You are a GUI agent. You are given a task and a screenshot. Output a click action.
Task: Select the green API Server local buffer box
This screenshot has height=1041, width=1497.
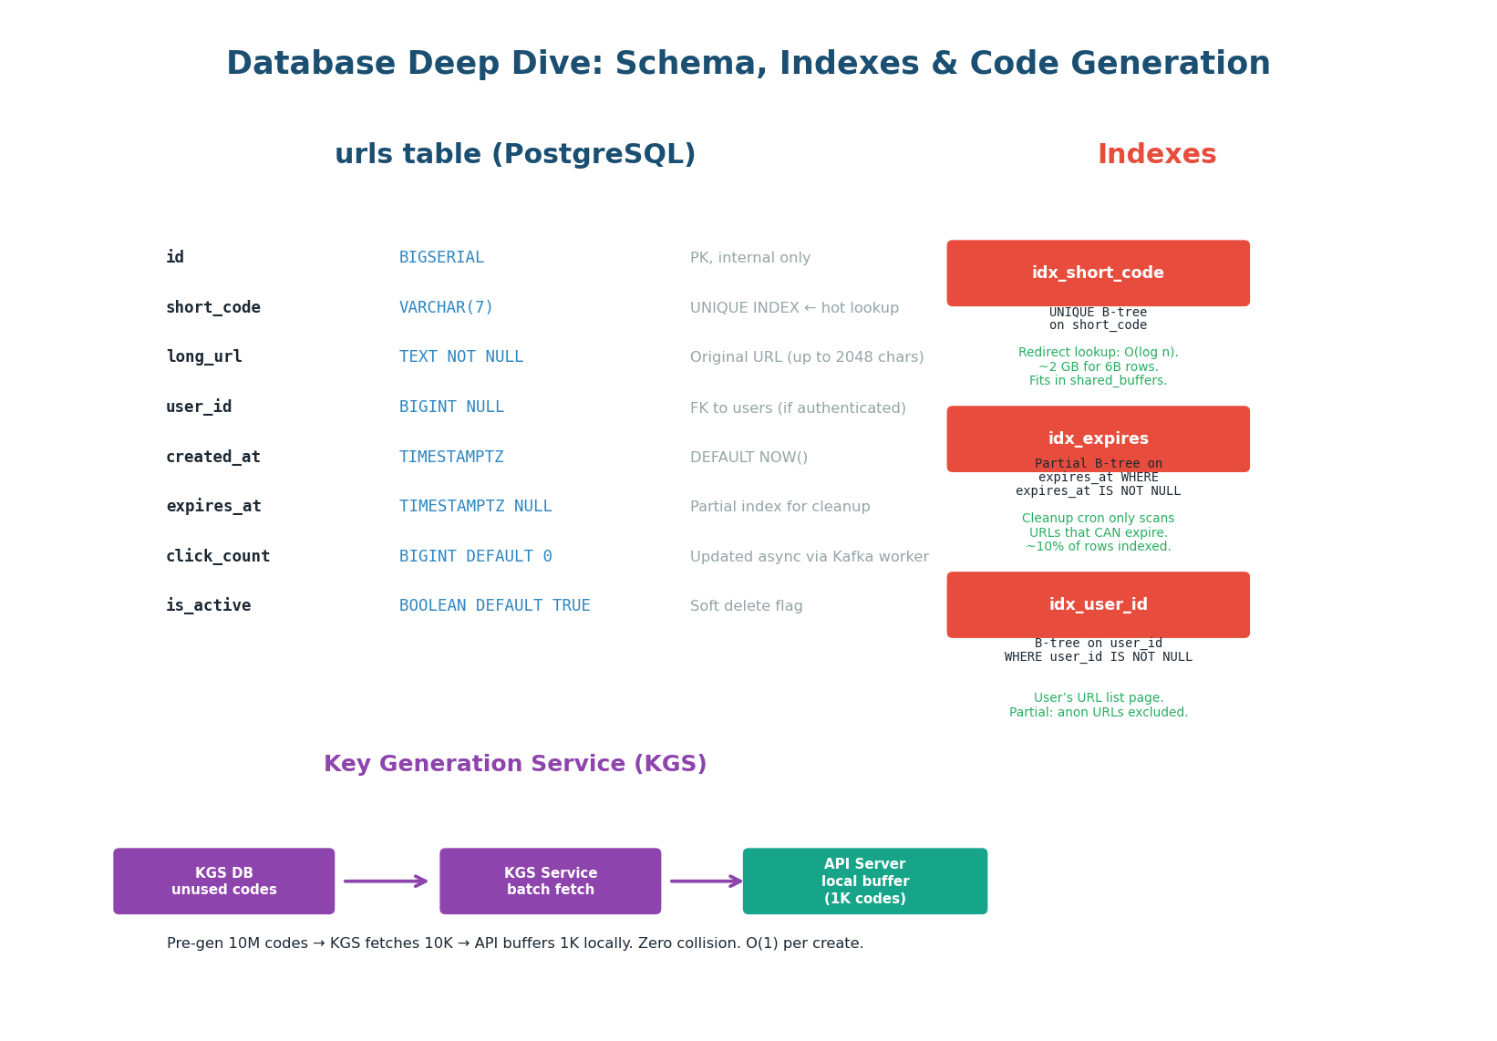pyautogui.click(x=864, y=881)
